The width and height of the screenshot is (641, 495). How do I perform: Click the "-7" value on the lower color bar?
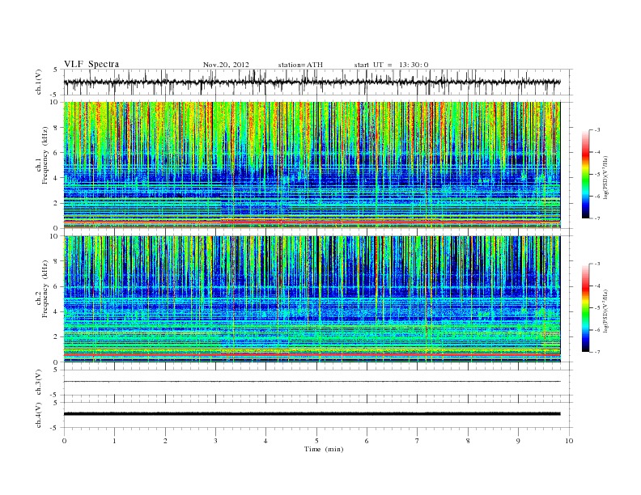[596, 352]
